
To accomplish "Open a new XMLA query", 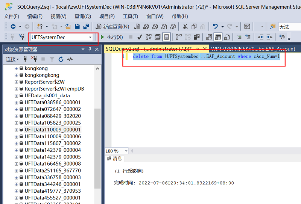I will click(164, 26).
